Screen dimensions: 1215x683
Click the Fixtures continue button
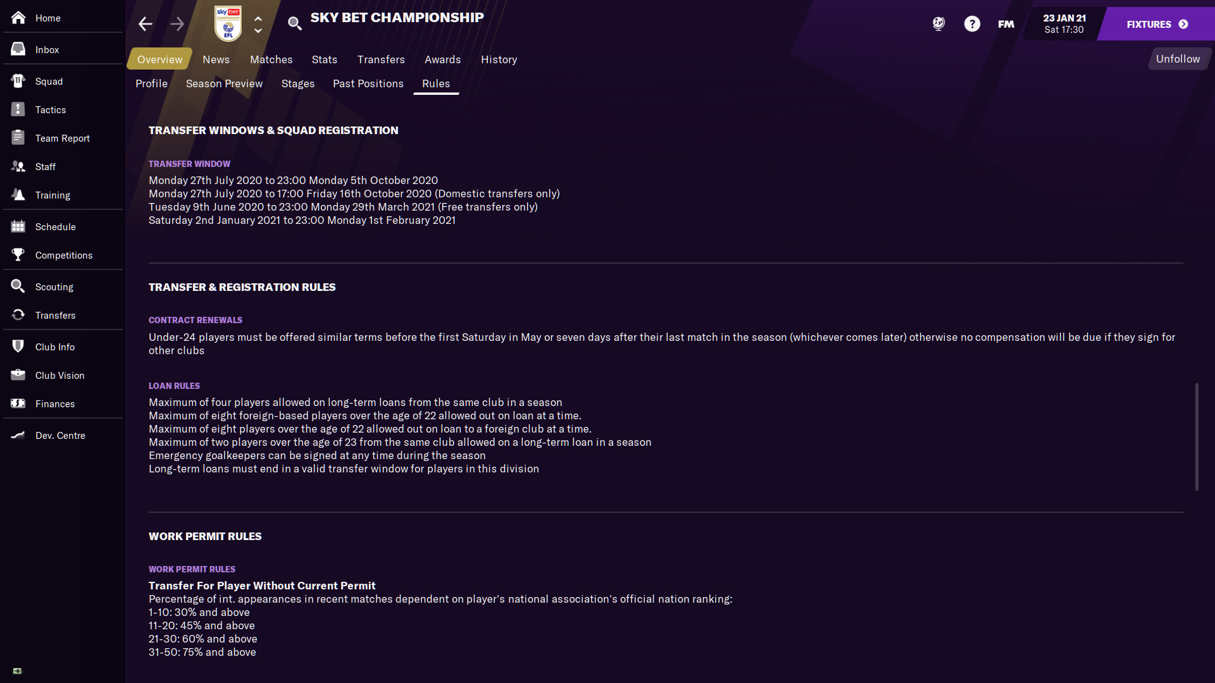(1157, 24)
